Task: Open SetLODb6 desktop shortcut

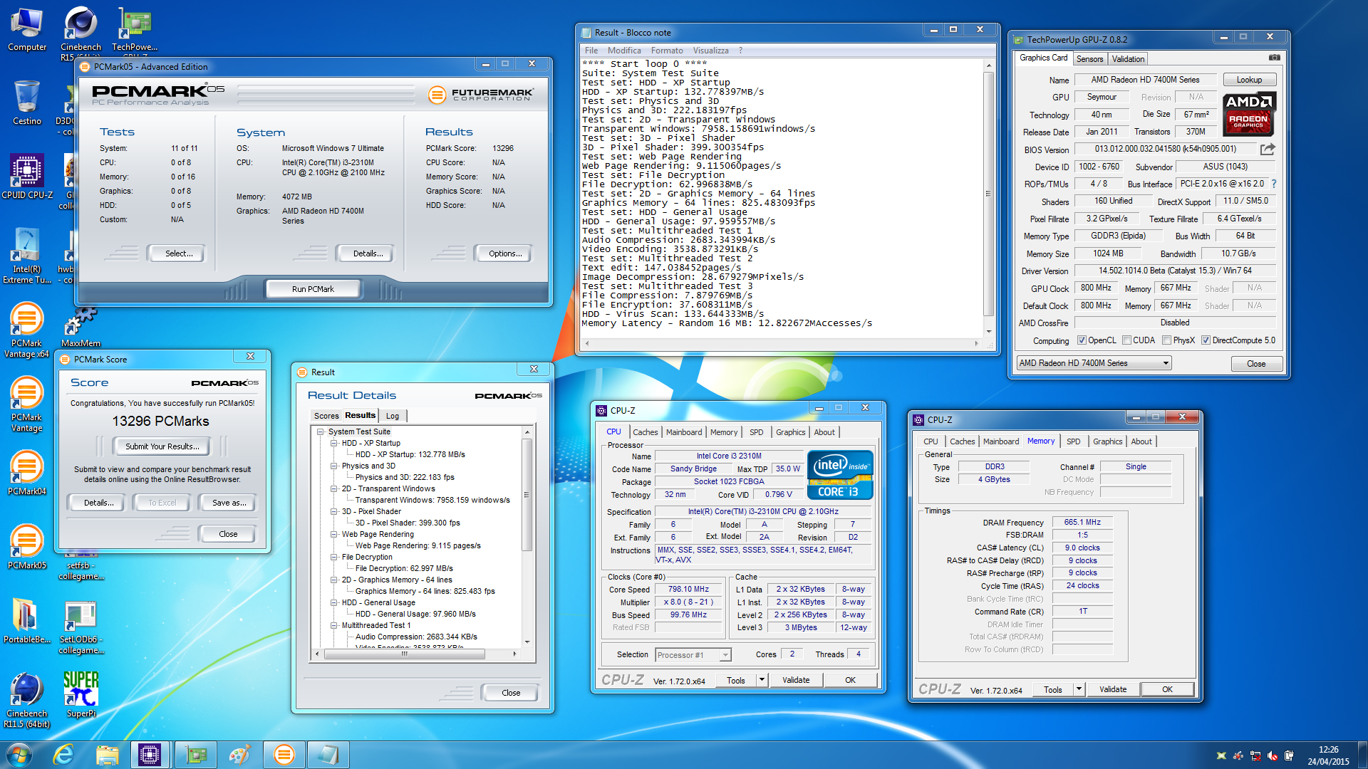Action: pos(81,627)
